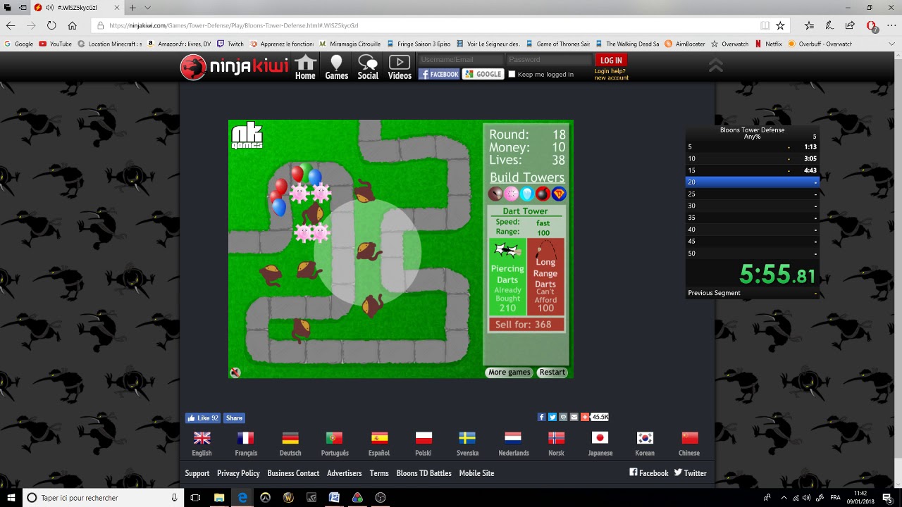Select the Bomb Tower build icon

coord(543,194)
